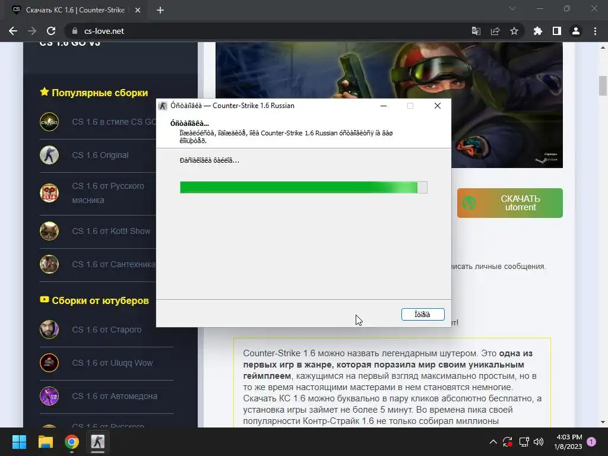Viewport: 608px width, 456px height.
Task: Minimize the Counter-Strike installer window
Action: pyautogui.click(x=384, y=106)
